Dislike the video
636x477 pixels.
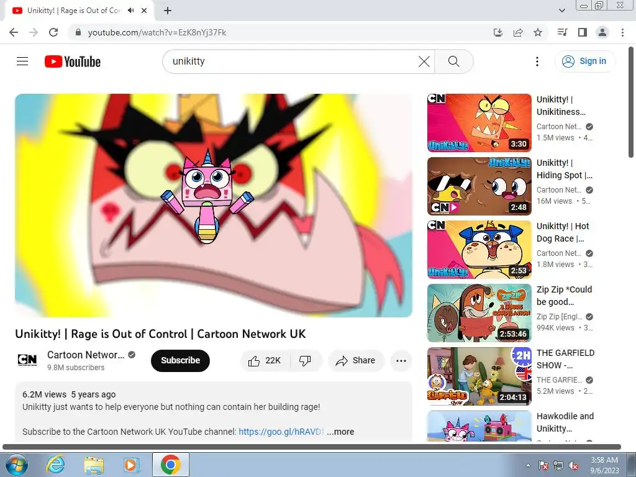(305, 361)
